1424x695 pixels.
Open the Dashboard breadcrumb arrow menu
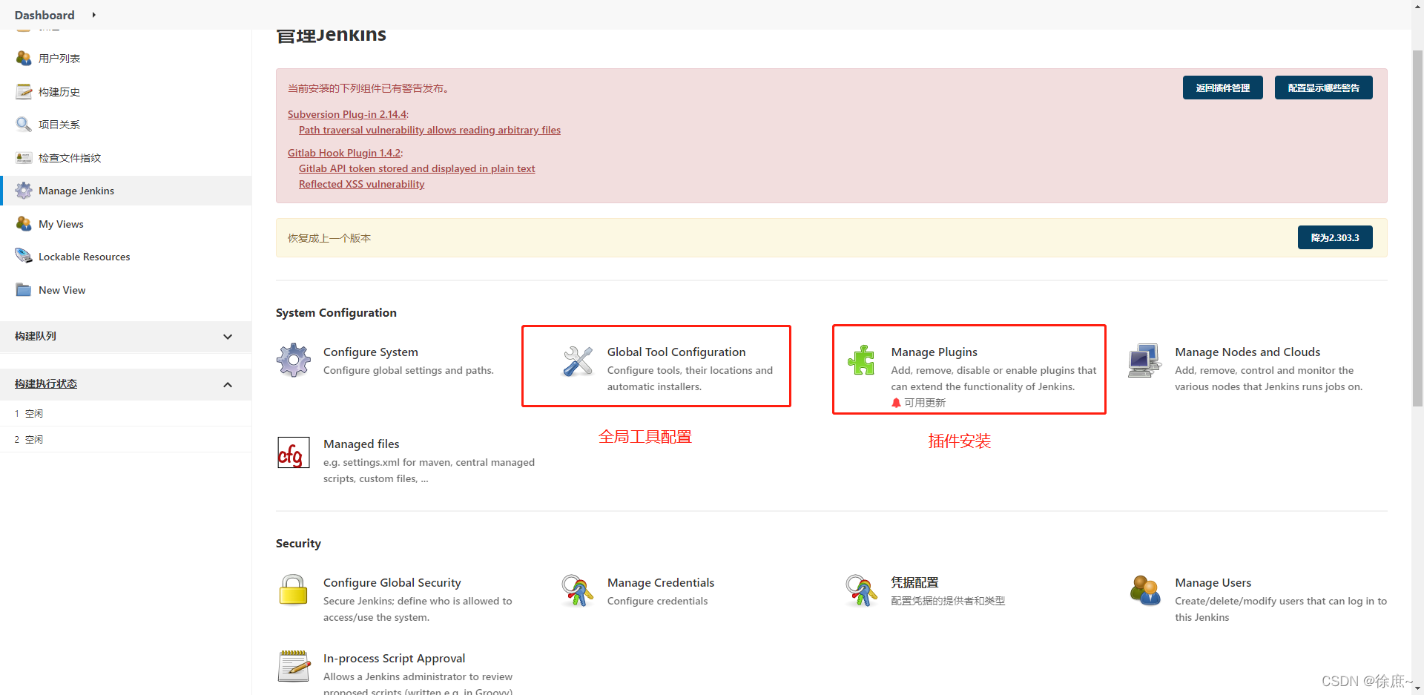click(x=93, y=15)
